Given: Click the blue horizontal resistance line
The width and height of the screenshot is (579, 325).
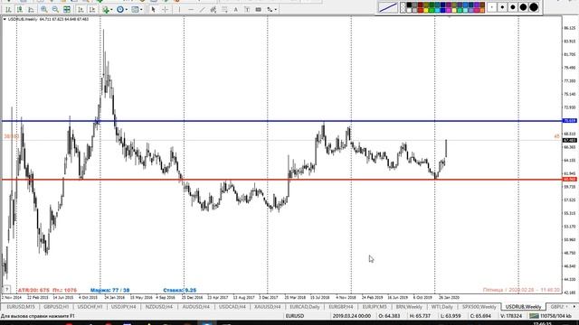Looking at the screenshot, I should coord(280,121).
